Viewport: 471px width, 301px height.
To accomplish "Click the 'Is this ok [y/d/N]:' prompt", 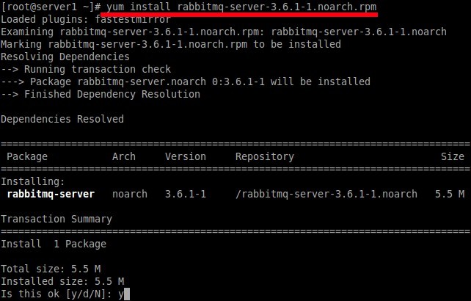I will click(58, 294).
